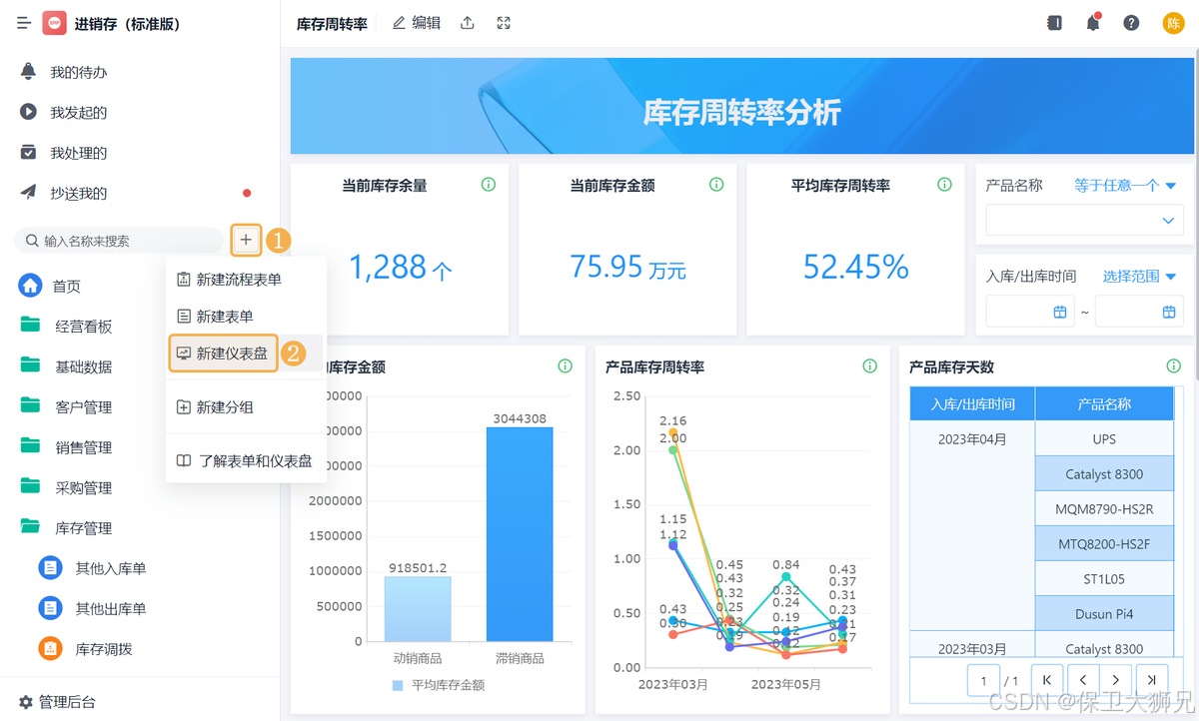1199x721 pixels.
Task: Collapse the sidebar with the hamburger icon
Action: point(24,23)
